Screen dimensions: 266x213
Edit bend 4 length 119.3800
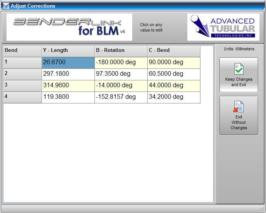(68, 97)
